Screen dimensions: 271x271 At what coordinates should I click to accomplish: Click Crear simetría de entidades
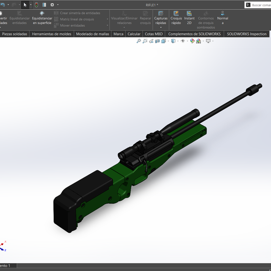pyautogui.click(x=77, y=13)
